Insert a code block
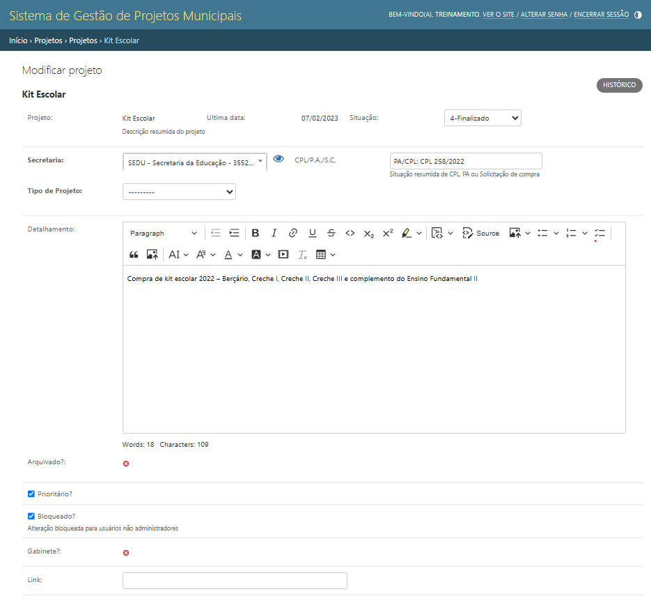The image size is (651, 603). pos(437,233)
